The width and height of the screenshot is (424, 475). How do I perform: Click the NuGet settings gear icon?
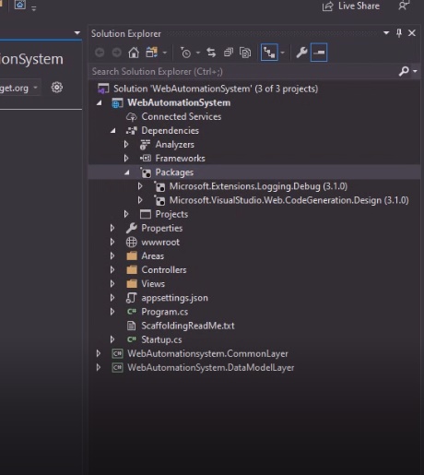pyautogui.click(x=57, y=88)
